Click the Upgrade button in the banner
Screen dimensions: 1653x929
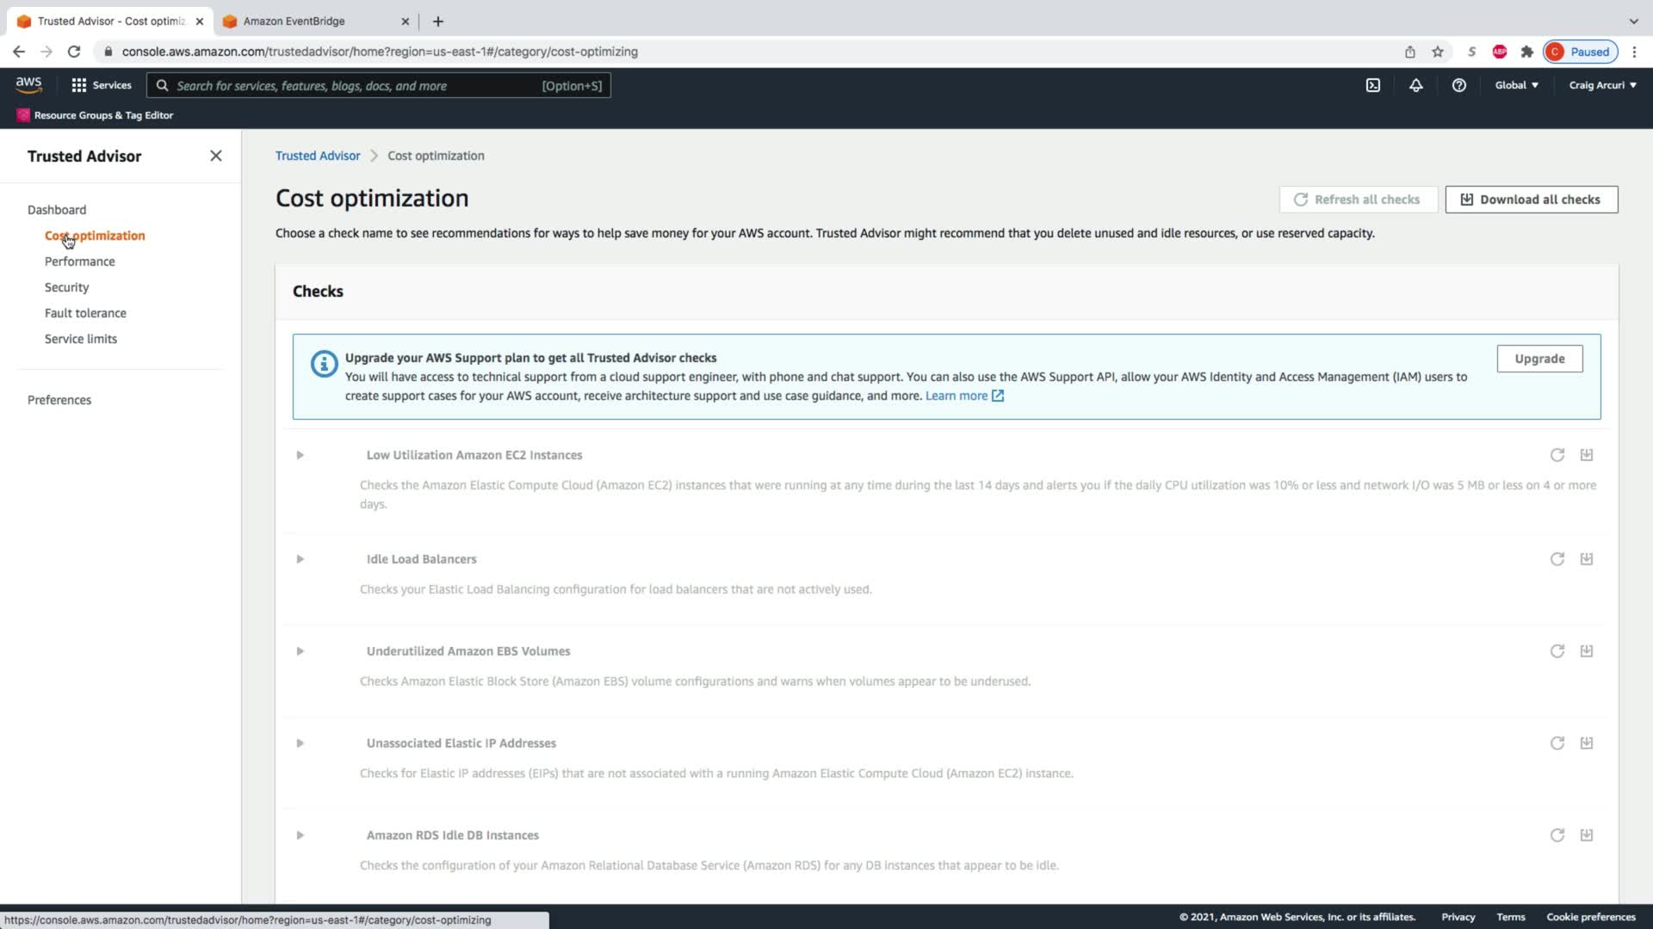tap(1539, 359)
